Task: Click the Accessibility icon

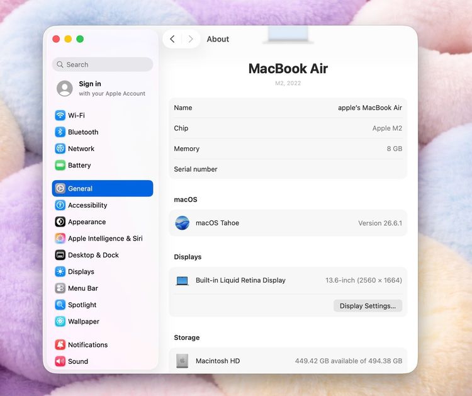Action: (x=60, y=205)
